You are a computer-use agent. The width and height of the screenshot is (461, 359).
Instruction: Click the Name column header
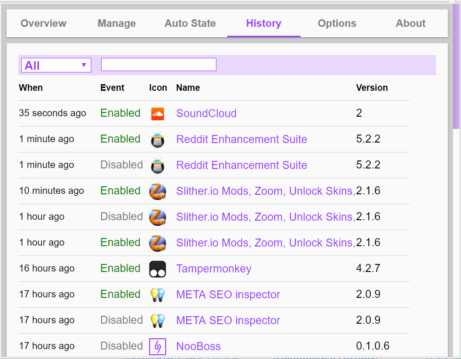188,88
